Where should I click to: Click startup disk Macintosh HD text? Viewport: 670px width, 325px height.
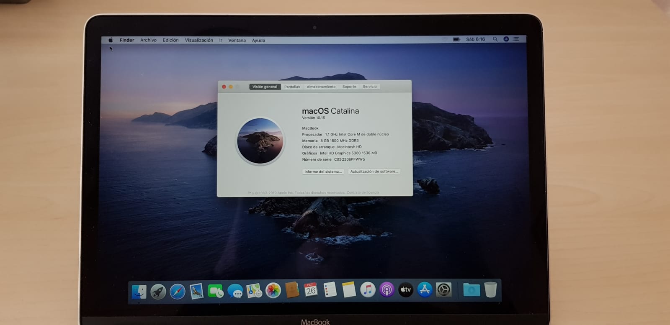349,147
